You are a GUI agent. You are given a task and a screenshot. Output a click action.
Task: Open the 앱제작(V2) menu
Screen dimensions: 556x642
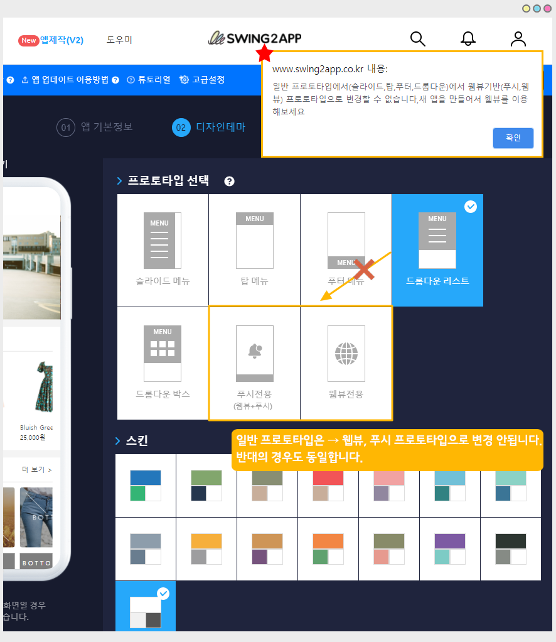pyautogui.click(x=61, y=40)
